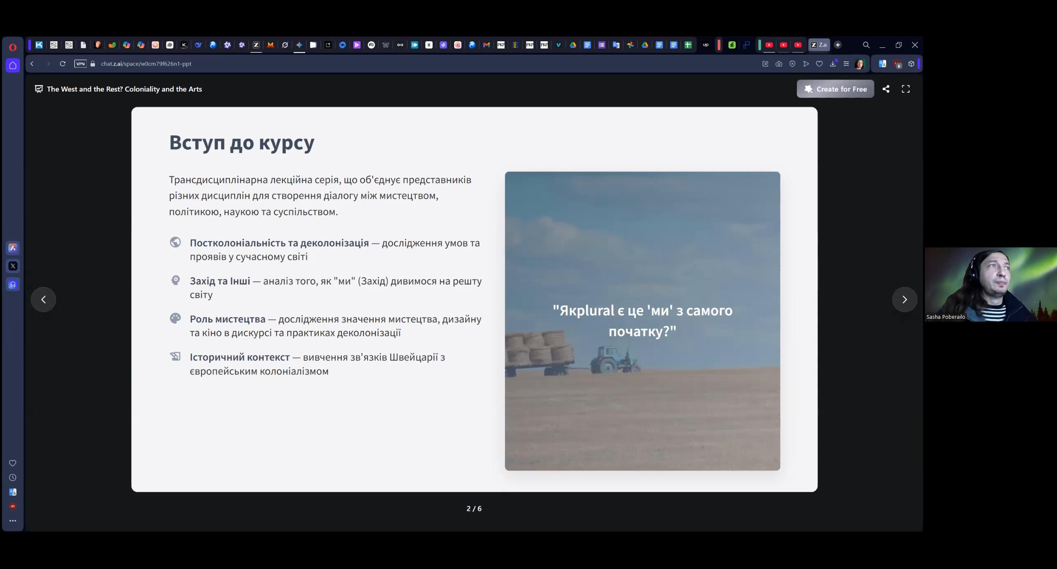The width and height of the screenshot is (1057, 569).
Task: Open sidebar history clock icon
Action: 13,477
